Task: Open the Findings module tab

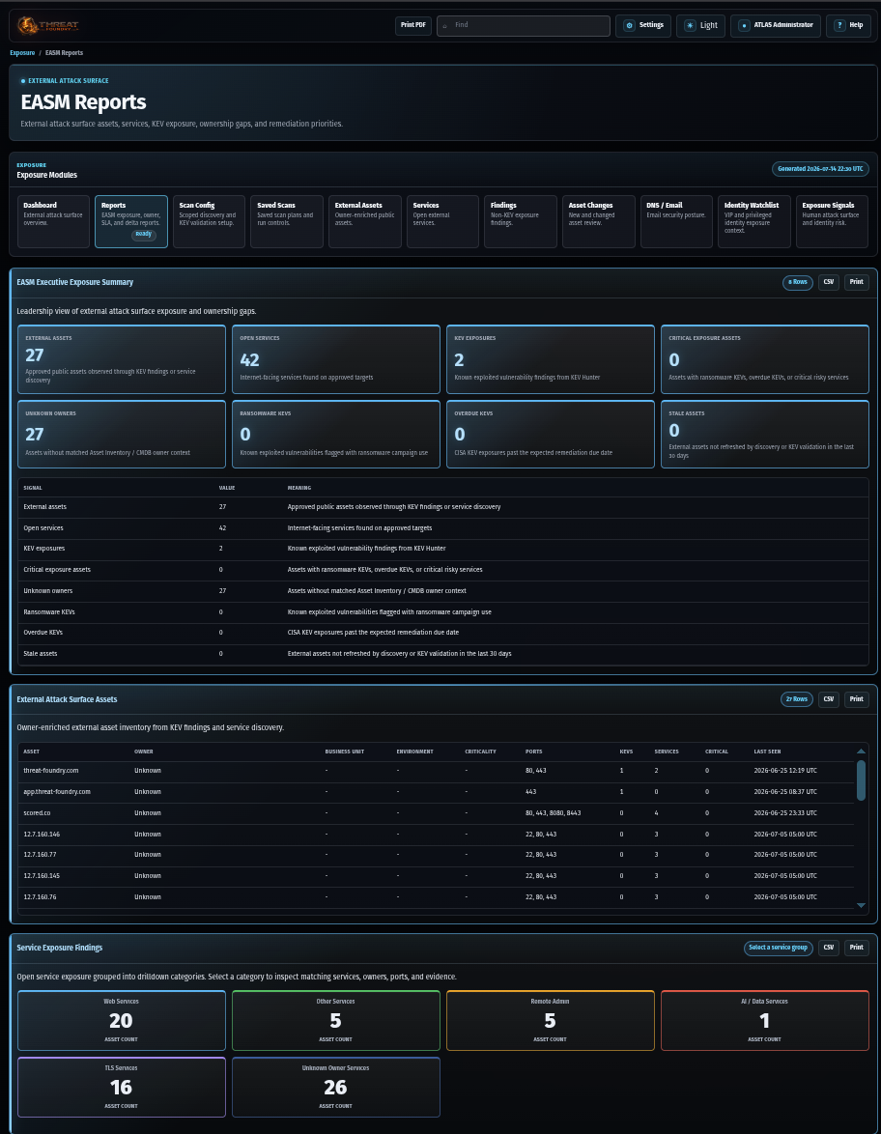Action: click(x=520, y=221)
